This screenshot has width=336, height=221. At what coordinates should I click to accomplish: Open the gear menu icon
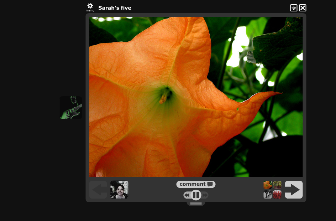tap(90, 6)
